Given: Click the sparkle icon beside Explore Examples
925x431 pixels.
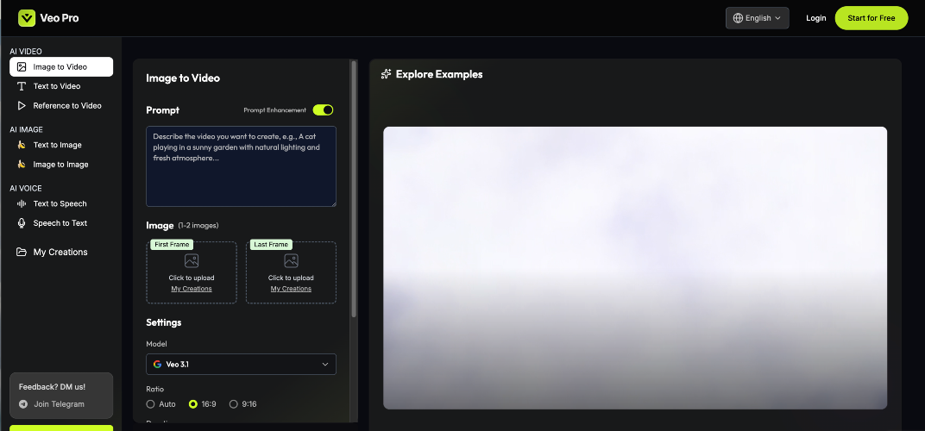Looking at the screenshot, I should pos(387,74).
